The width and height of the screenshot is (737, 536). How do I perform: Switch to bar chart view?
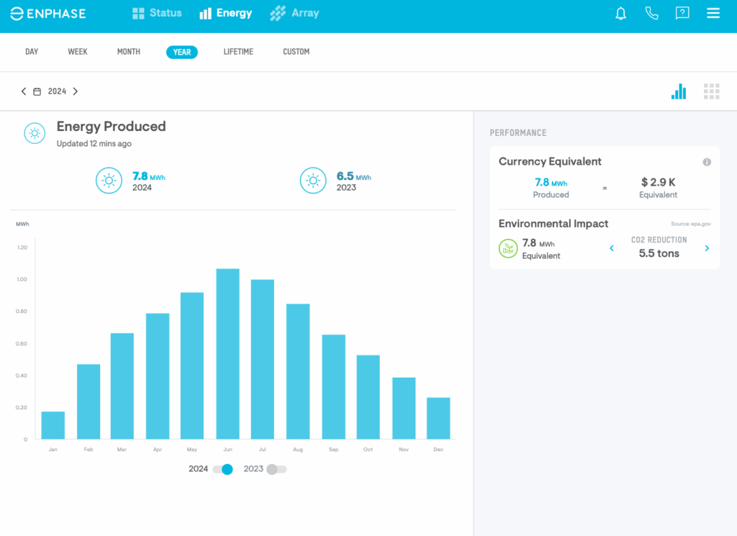679,91
